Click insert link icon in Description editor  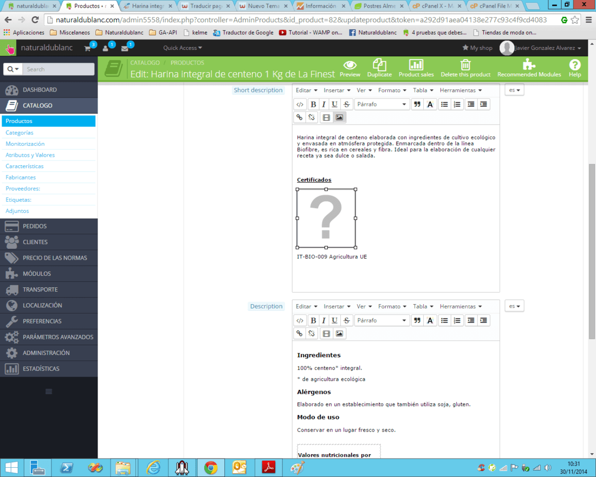(x=300, y=333)
